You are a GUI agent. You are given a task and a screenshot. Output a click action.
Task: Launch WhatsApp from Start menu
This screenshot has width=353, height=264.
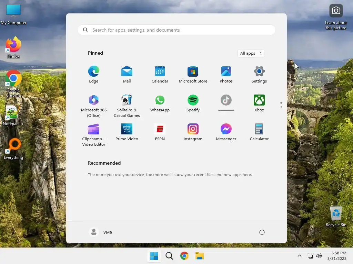click(x=160, y=103)
